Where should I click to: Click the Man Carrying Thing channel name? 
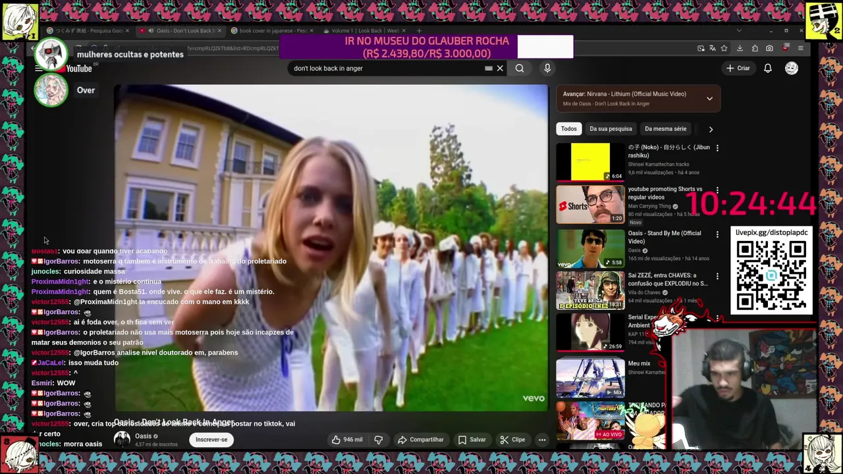coord(649,206)
